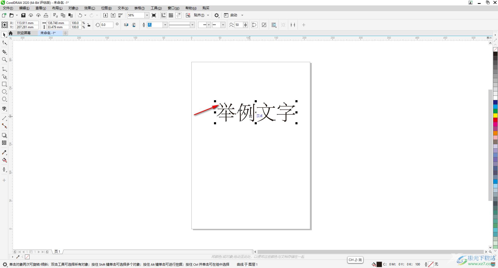Screen dimensions: 498x268
Task: Toggle the Wrap text button
Action: point(274,25)
